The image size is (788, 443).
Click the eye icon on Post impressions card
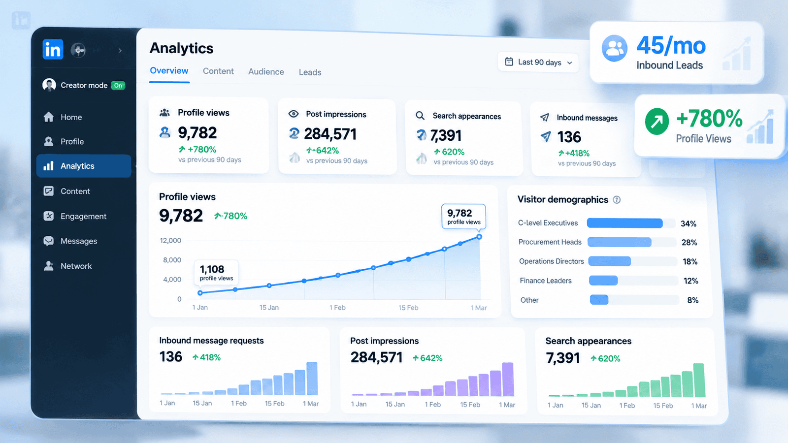294,114
